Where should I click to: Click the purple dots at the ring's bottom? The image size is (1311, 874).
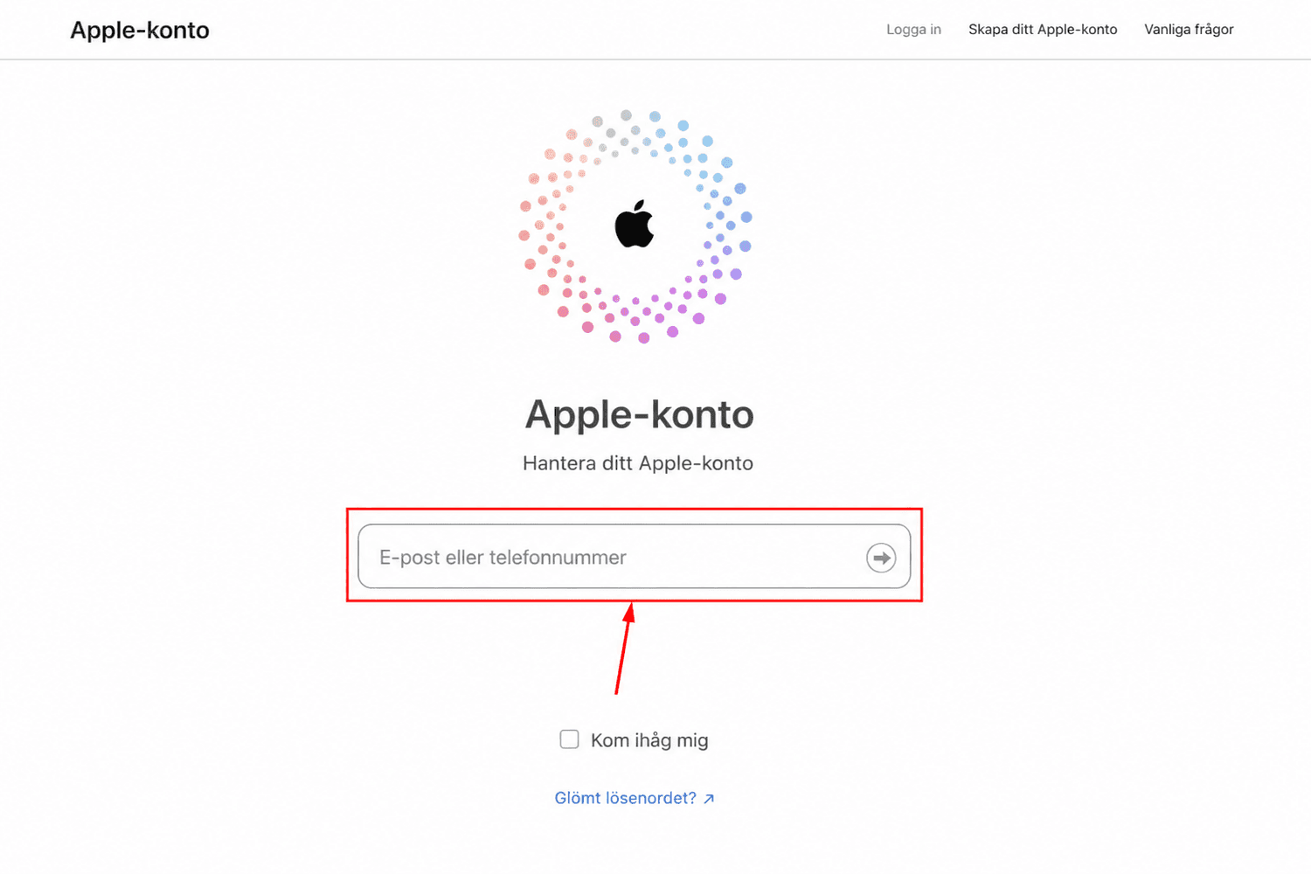pyautogui.click(x=655, y=315)
